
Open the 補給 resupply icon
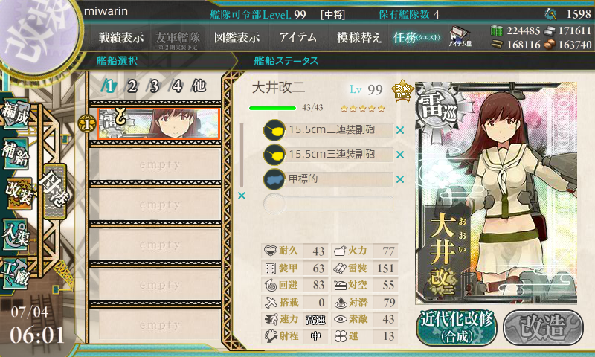[16, 153]
